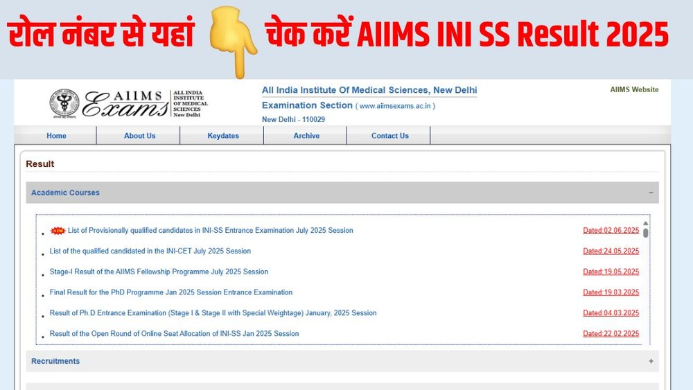Open Ph.D Entrance Stage I & II result
Screen dimensions: 693x390
pos(213,313)
